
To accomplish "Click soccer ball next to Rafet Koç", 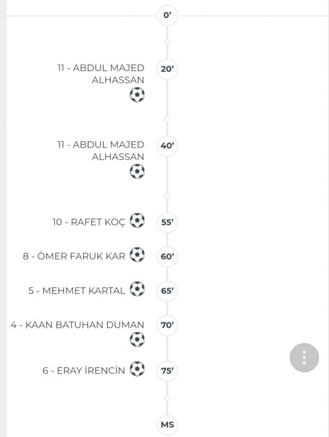I will (137, 220).
